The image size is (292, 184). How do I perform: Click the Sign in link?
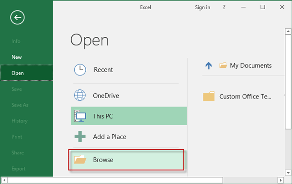click(x=202, y=7)
